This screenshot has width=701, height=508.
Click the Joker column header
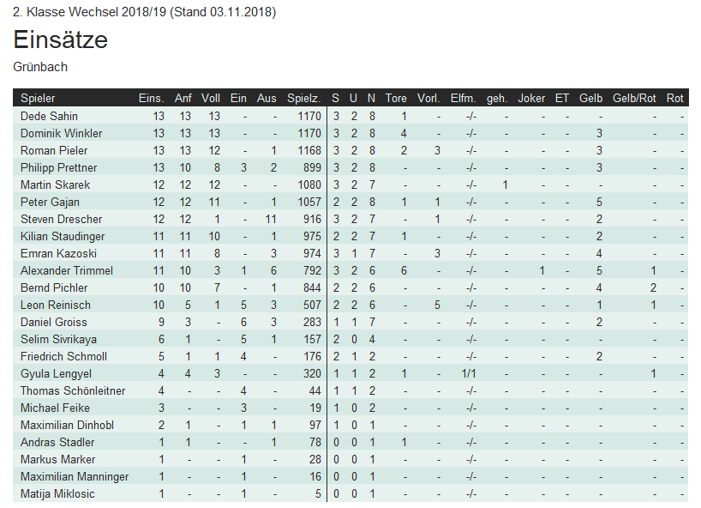(531, 98)
